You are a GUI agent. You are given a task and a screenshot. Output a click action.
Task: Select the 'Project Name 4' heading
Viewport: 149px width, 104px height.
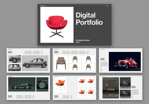coord(56,52)
